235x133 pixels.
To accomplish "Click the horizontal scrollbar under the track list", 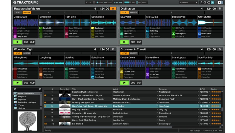I will (x=109, y=127).
